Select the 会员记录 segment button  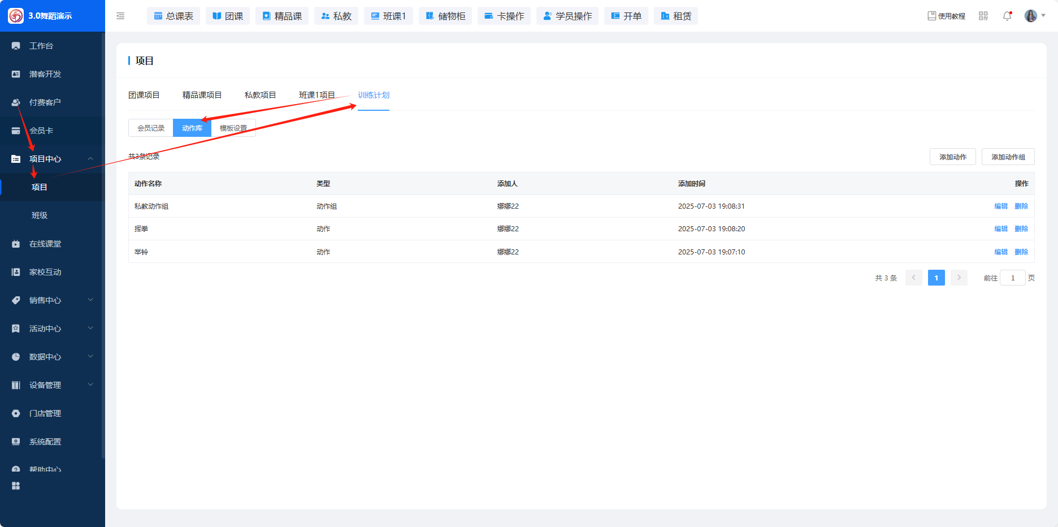pyautogui.click(x=151, y=128)
